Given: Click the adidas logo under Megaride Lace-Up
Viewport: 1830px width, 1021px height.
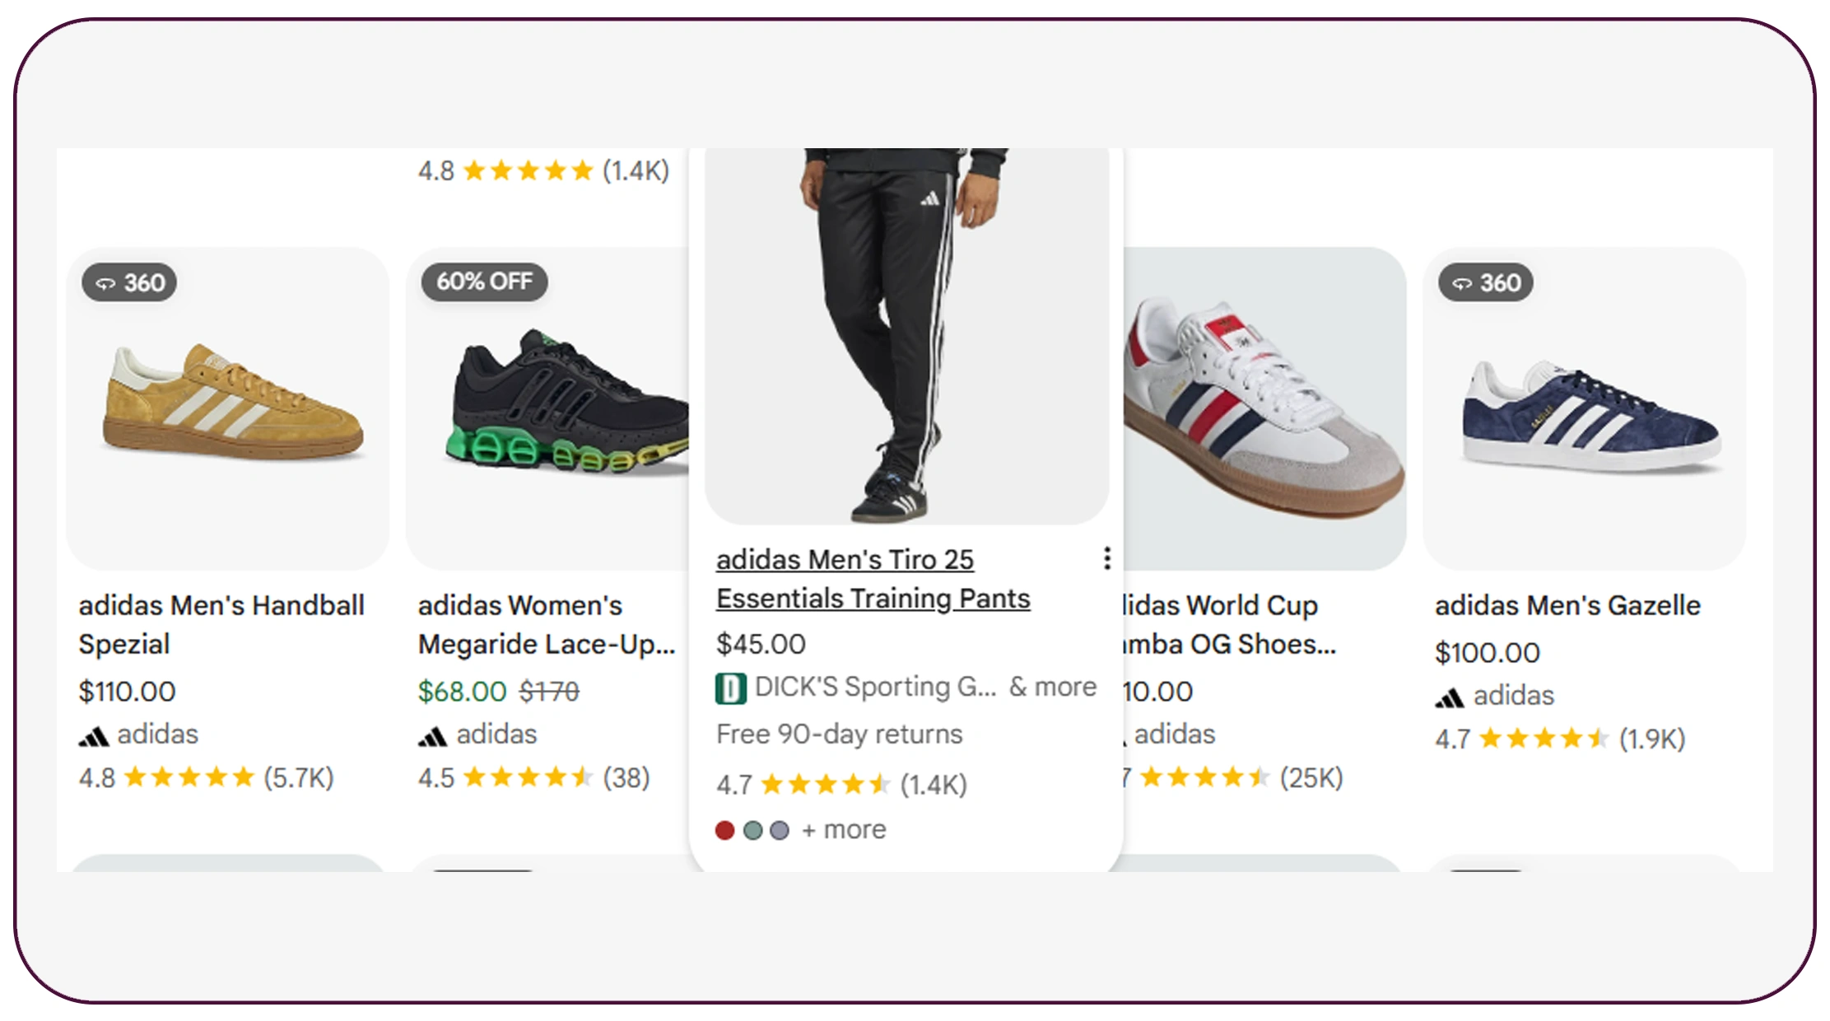Looking at the screenshot, I should (x=433, y=736).
